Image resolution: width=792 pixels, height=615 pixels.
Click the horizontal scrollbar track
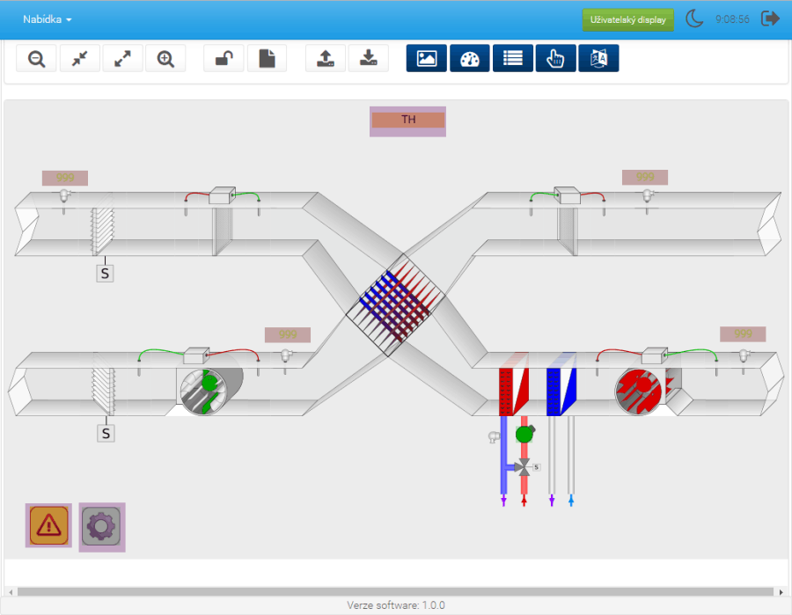coord(395,592)
